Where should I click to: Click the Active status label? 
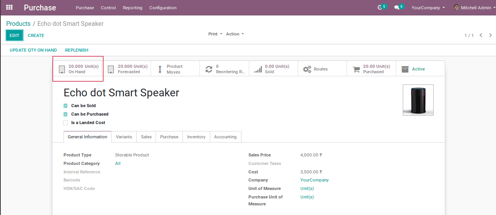coord(419,69)
